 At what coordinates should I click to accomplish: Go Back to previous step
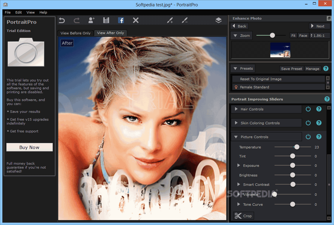(x=240, y=26)
